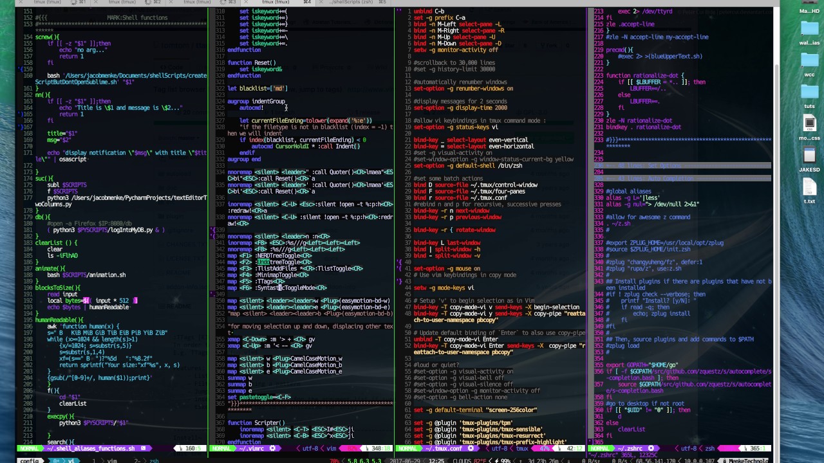Click the .shell_aliases_functions.sh filename in statusline
824x463 pixels.
coord(90,448)
